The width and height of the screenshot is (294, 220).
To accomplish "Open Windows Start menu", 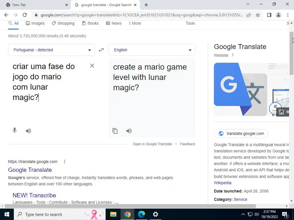I will click(7, 214).
